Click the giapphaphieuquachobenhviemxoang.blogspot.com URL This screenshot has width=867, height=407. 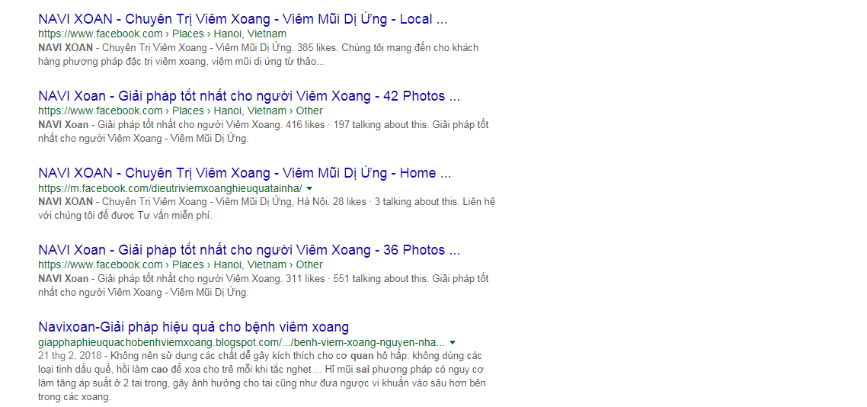(x=242, y=341)
